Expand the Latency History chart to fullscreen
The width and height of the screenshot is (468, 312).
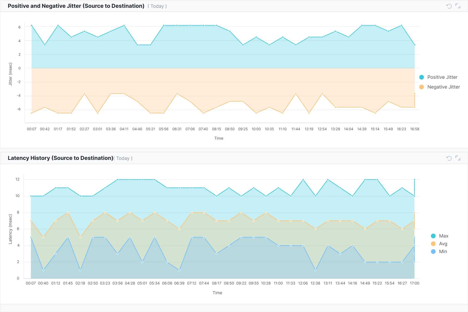(x=458, y=158)
